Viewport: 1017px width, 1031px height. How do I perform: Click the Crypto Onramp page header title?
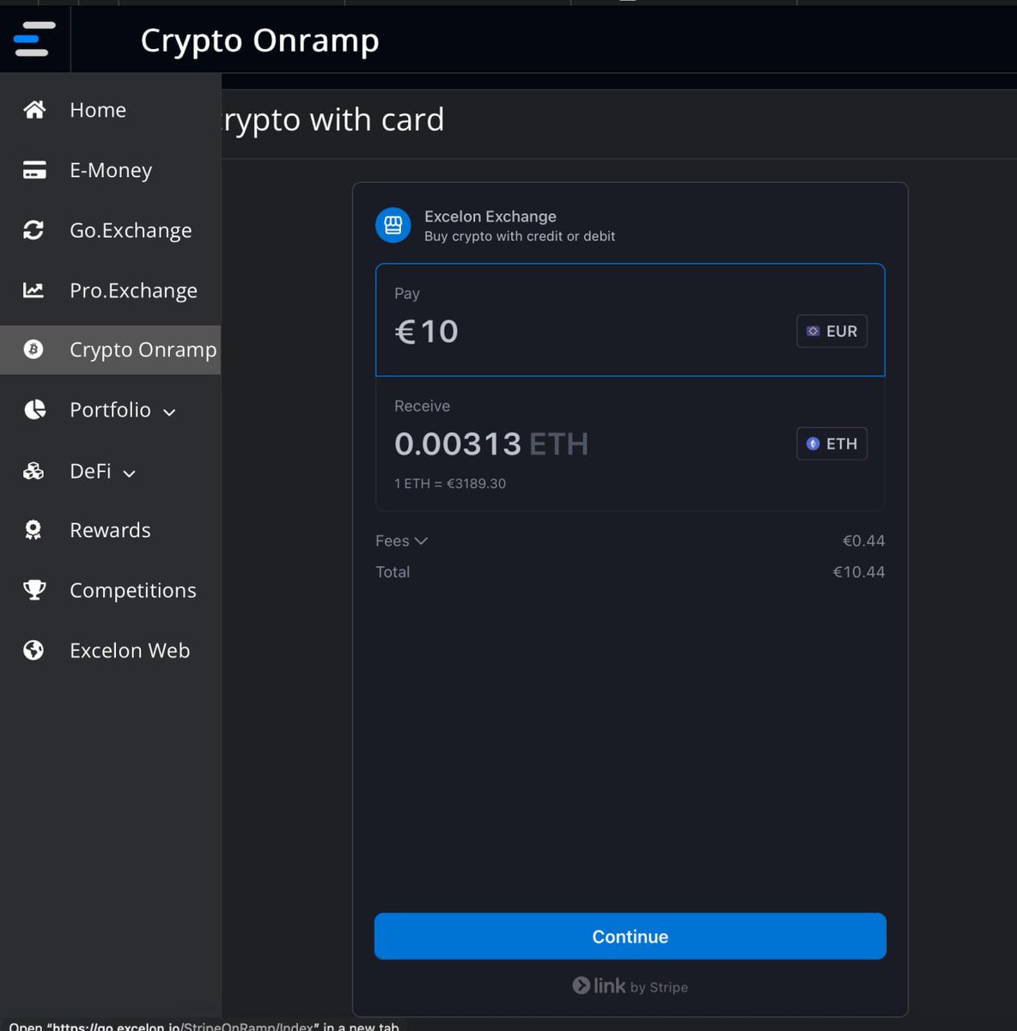tap(259, 40)
